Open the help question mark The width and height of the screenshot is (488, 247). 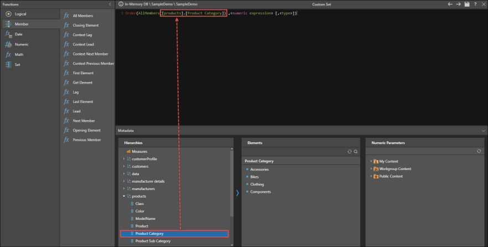point(475,4)
